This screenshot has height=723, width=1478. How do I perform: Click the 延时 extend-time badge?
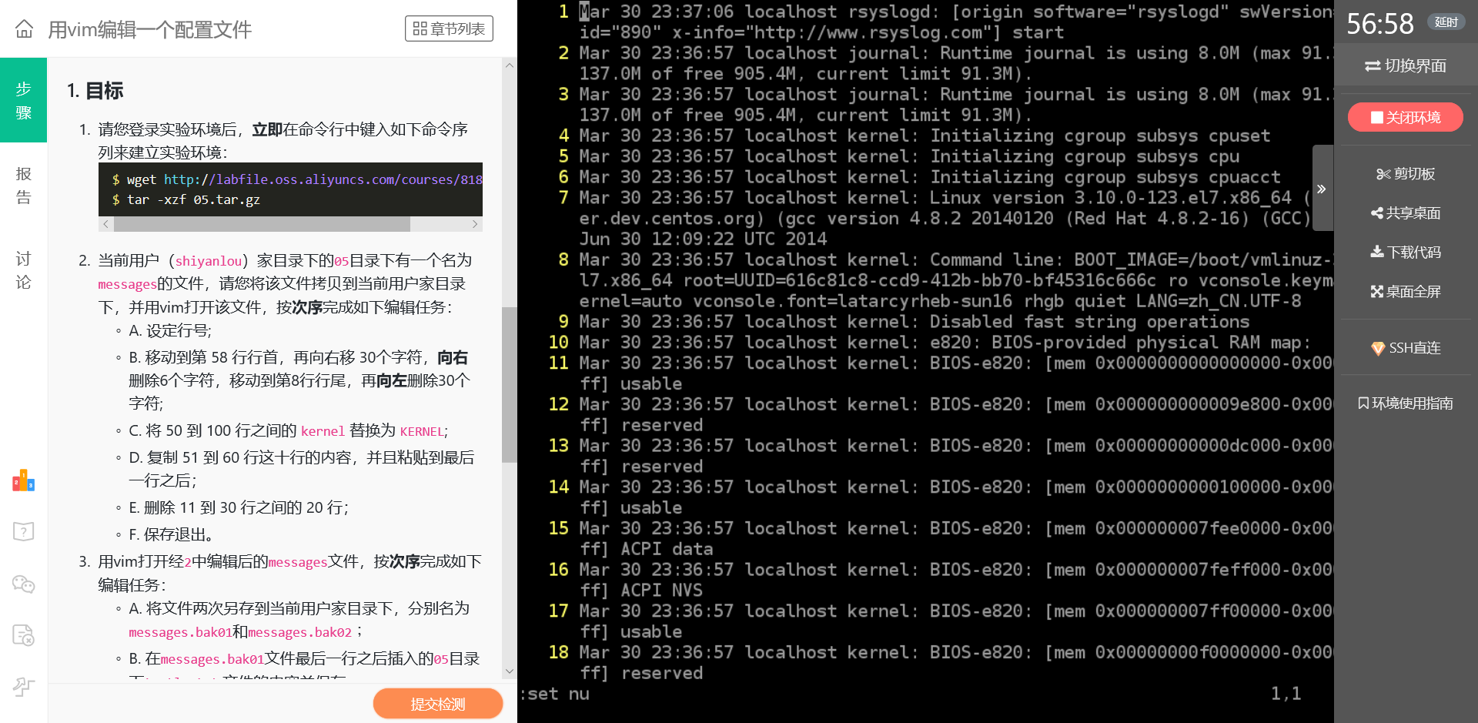point(1446,22)
